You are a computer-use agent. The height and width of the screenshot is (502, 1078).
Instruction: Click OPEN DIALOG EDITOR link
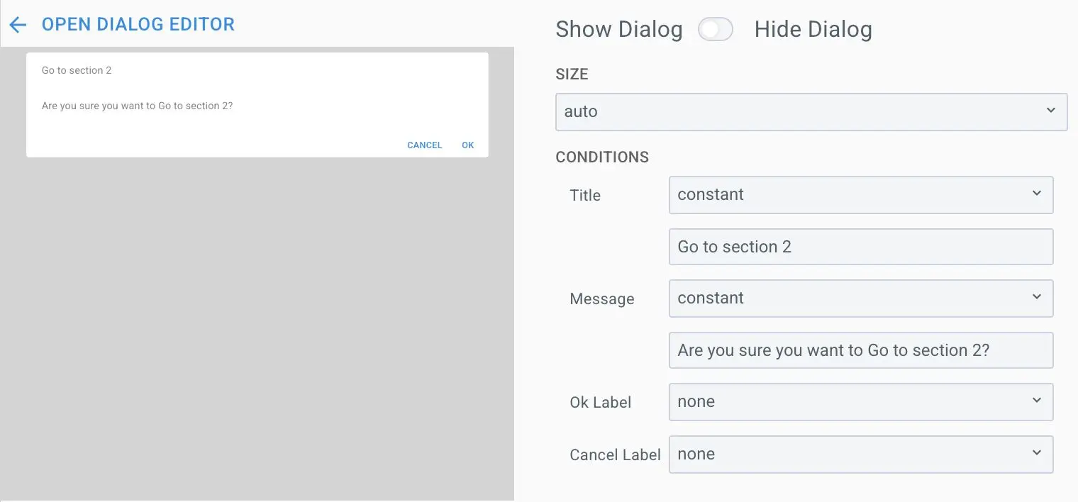(138, 23)
